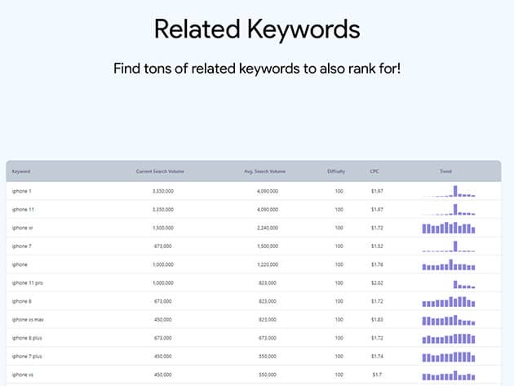Click current search volume in iphone xr row
Viewport: 514px width, 386px height.
point(163,228)
